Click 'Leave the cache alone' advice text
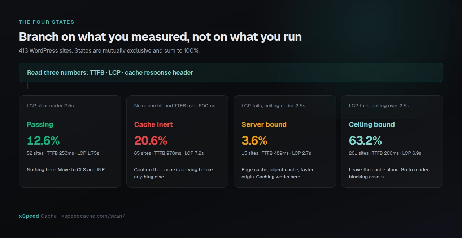 click(x=390, y=173)
